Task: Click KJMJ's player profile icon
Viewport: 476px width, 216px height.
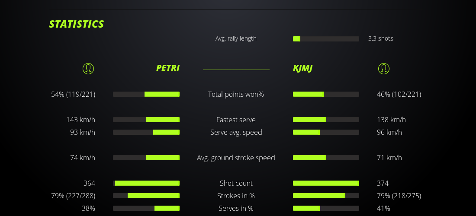Action: tap(383, 68)
